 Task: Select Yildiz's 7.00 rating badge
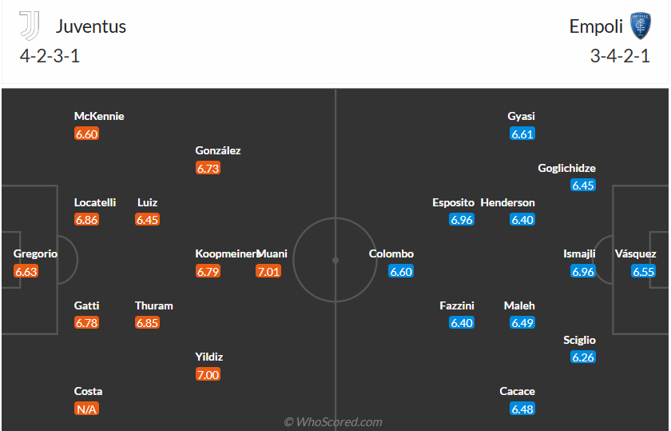208,374
